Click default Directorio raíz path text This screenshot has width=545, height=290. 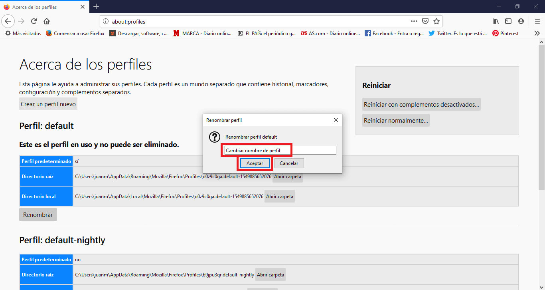tap(173, 176)
